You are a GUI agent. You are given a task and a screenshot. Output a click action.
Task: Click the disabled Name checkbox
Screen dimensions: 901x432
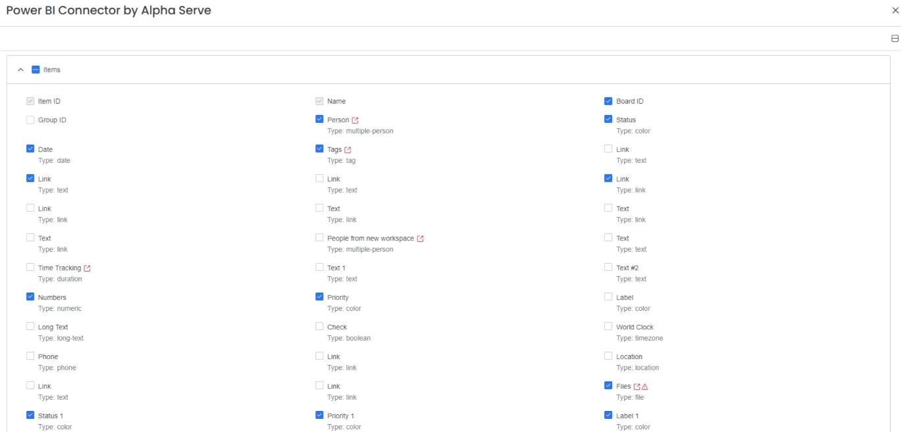point(319,101)
